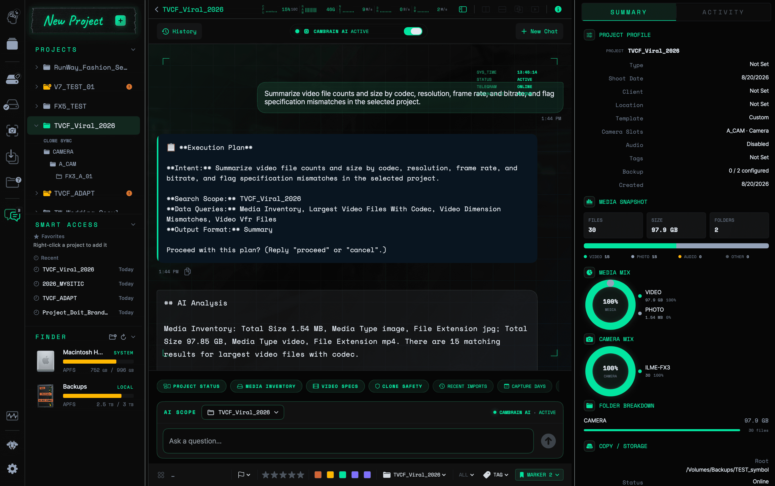The image size is (775, 486).
Task: Pick the green color label swatch
Action: tap(343, 475)
